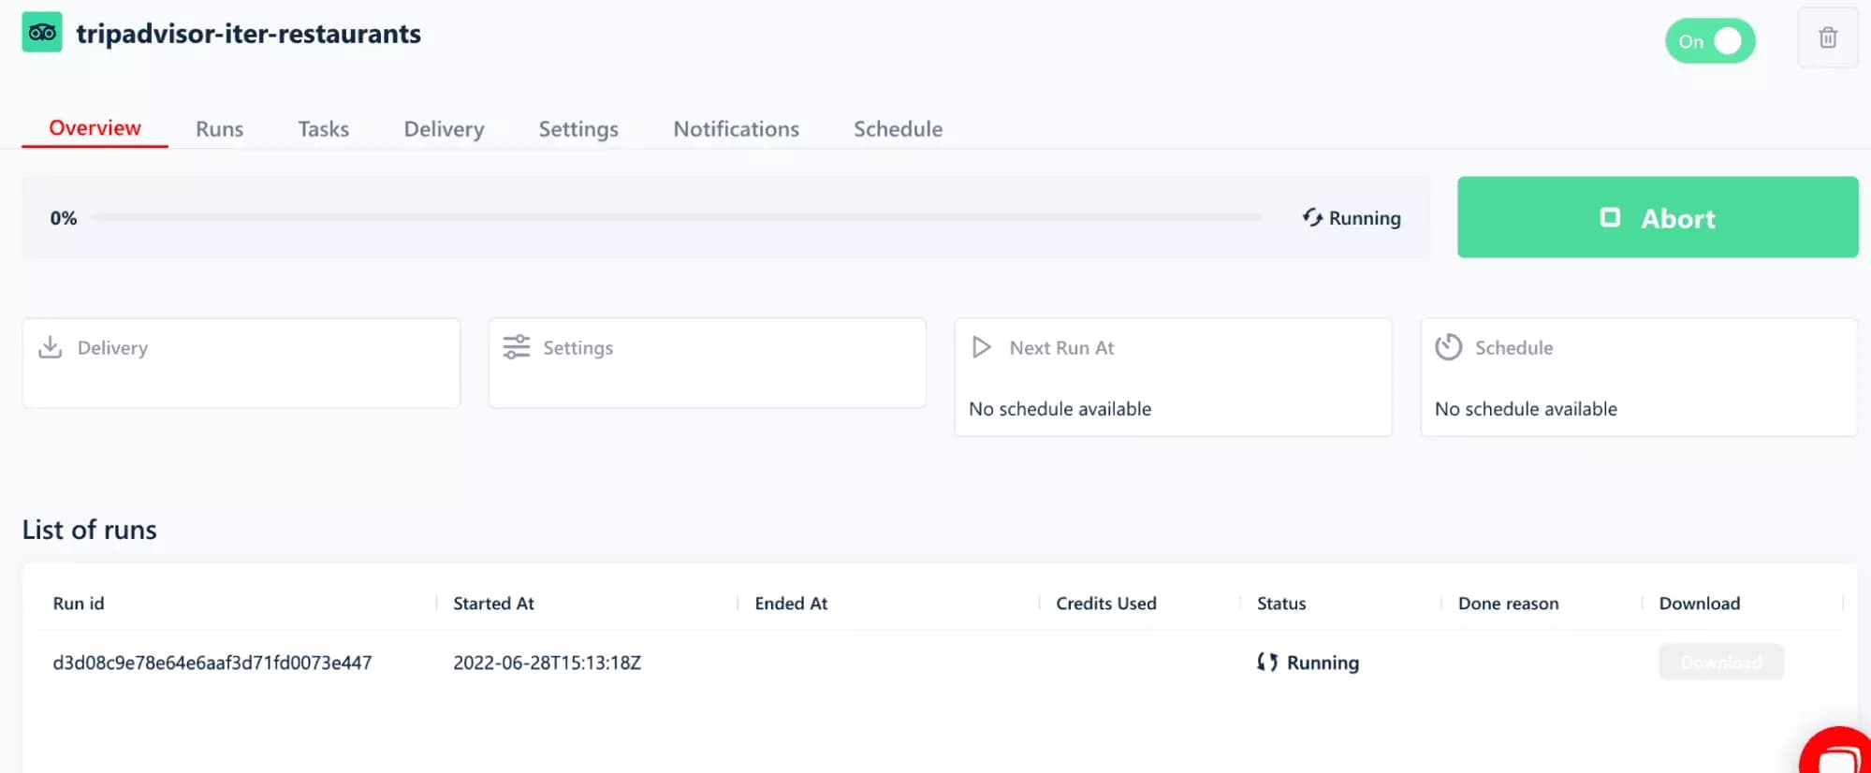Click the Settings sliders icon
The image size is (1871, 773).
[x=517, y=347]
